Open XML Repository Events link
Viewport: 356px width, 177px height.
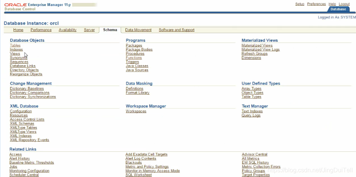click(x=29, y=140)
